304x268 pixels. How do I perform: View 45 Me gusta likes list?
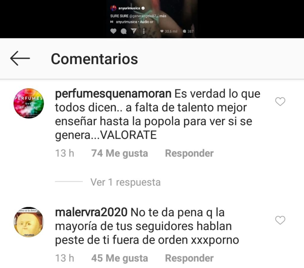120,258
